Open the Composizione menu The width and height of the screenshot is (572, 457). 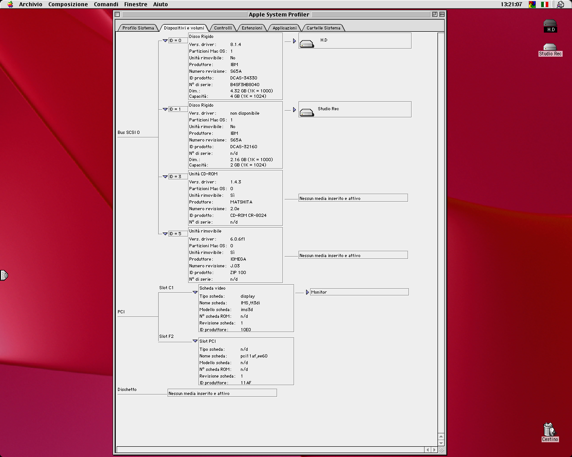[68, 4]
